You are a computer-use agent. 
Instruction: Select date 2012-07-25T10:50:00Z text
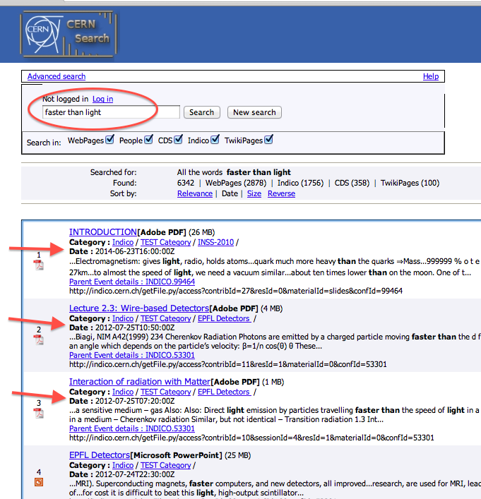[135, 327]
